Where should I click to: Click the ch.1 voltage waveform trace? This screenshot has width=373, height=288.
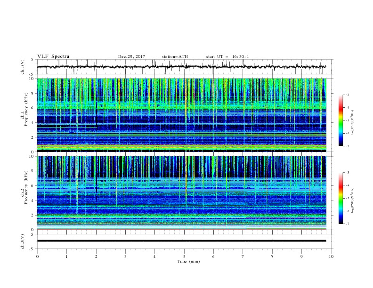click(181, 67)
